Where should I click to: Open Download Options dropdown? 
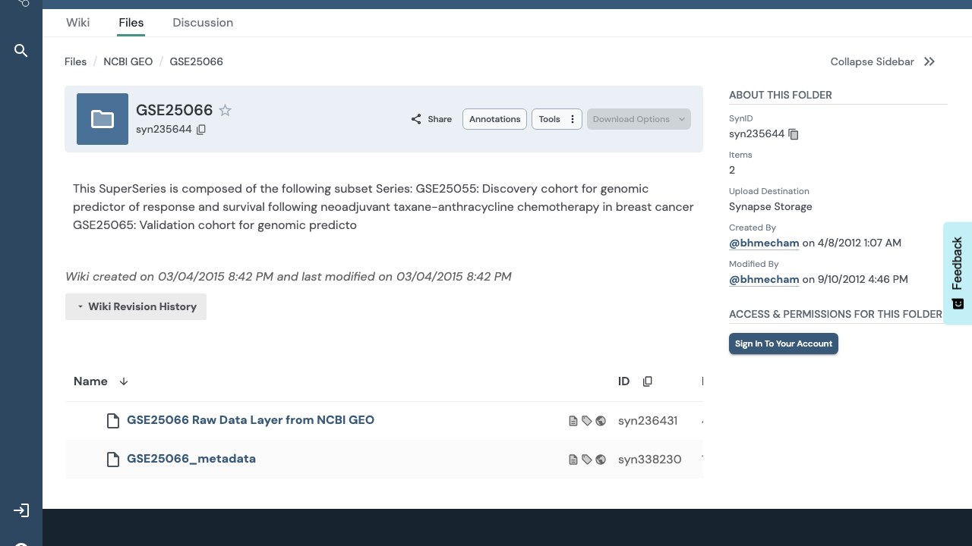(x=639, y=119)
